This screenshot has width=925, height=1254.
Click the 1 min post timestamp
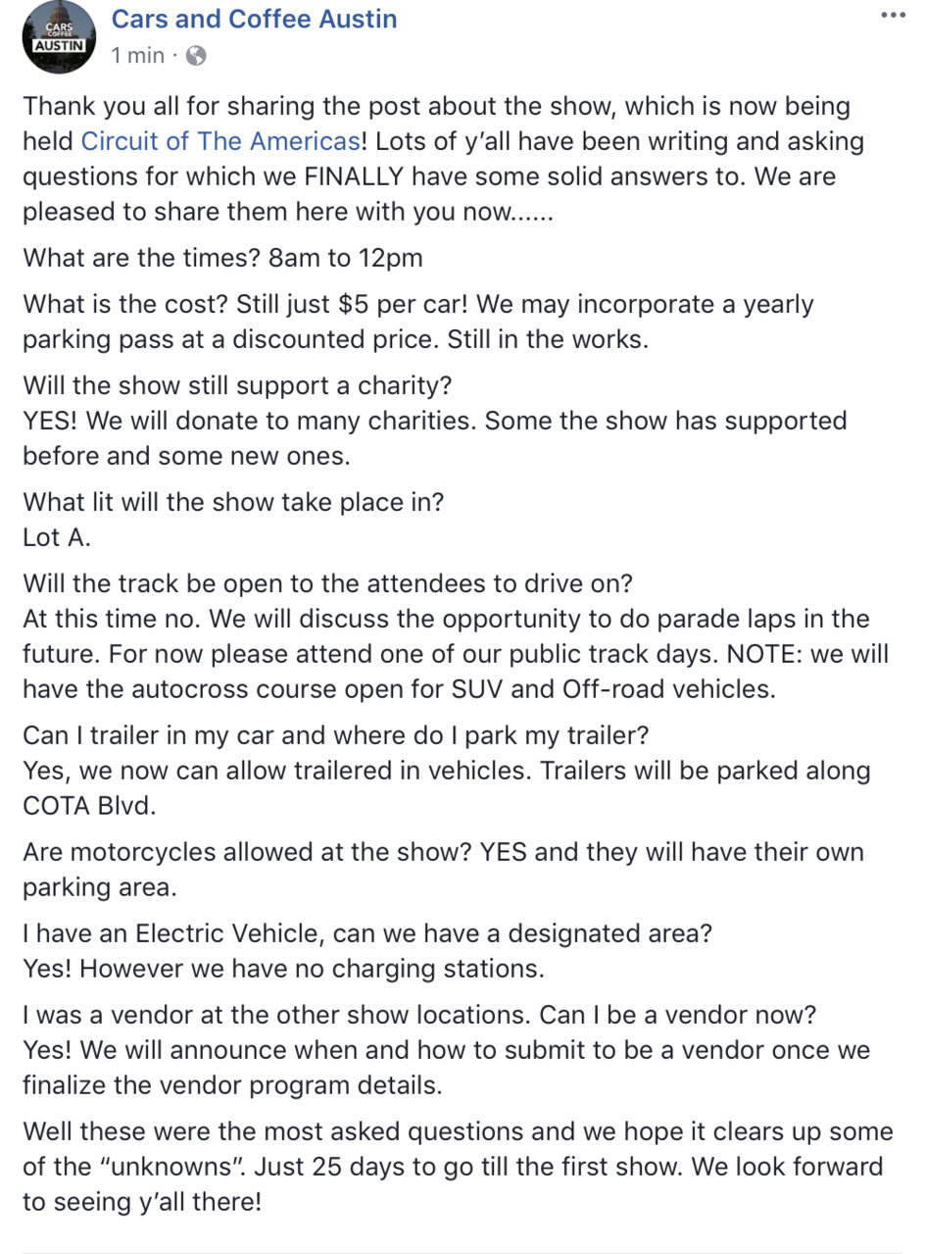[x=138, y=56]
